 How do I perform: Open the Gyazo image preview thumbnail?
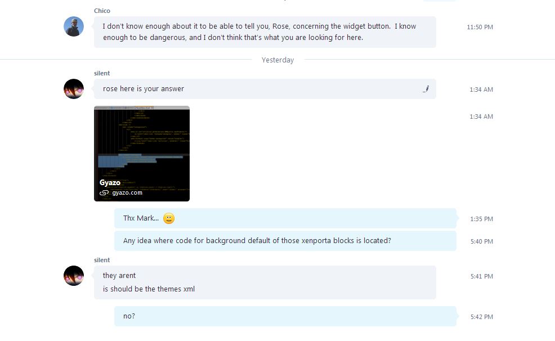pyautogui.click(x=142, y=154)
